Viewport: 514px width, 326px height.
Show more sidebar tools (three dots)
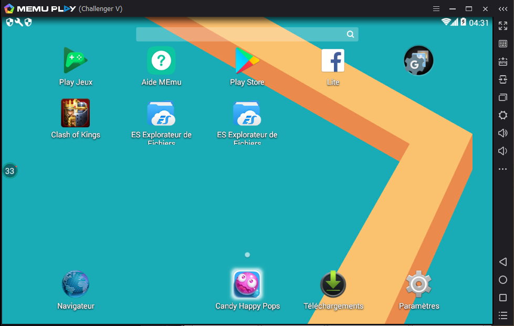tap(503, 169)
